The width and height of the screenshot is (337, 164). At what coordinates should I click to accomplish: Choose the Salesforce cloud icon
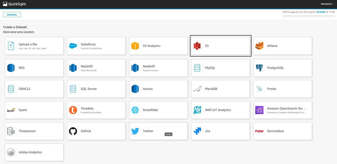click(73, 46)
